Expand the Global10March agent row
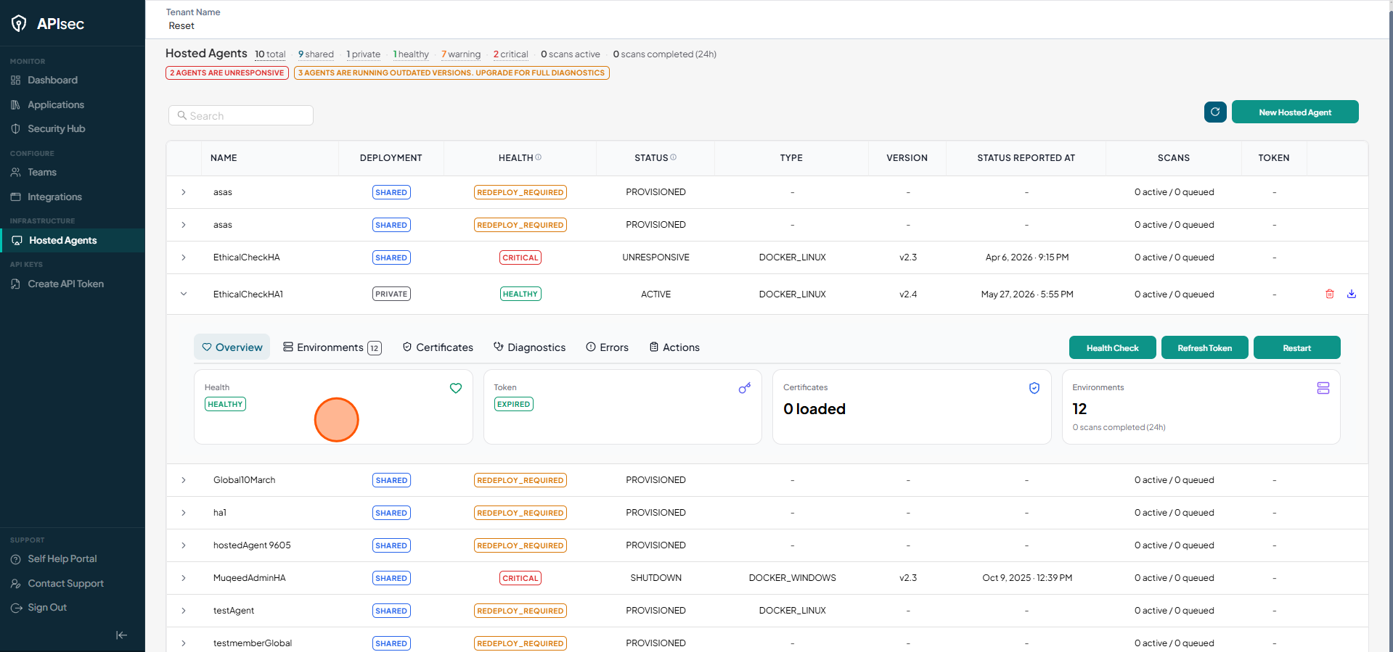Screen dimensions: 1393x652 [x=184, y=480]
